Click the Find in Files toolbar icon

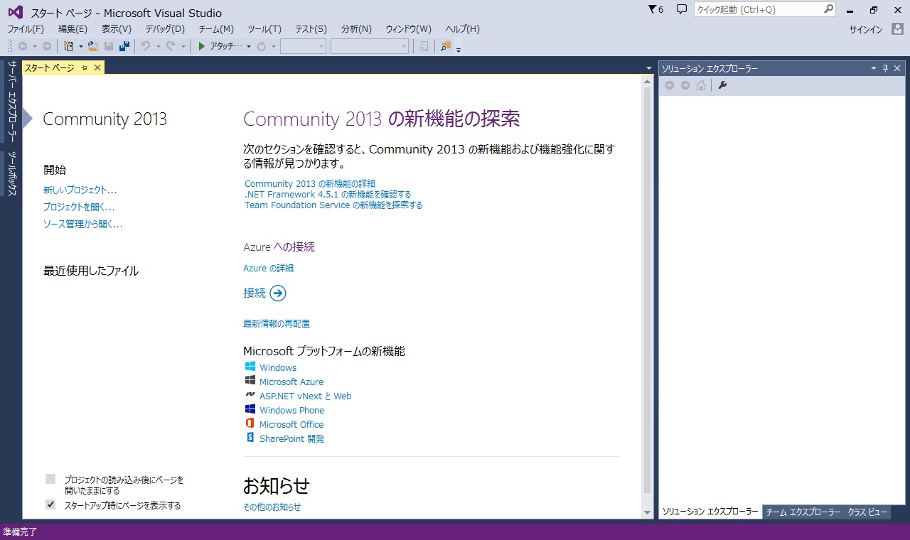pos(446,46)
